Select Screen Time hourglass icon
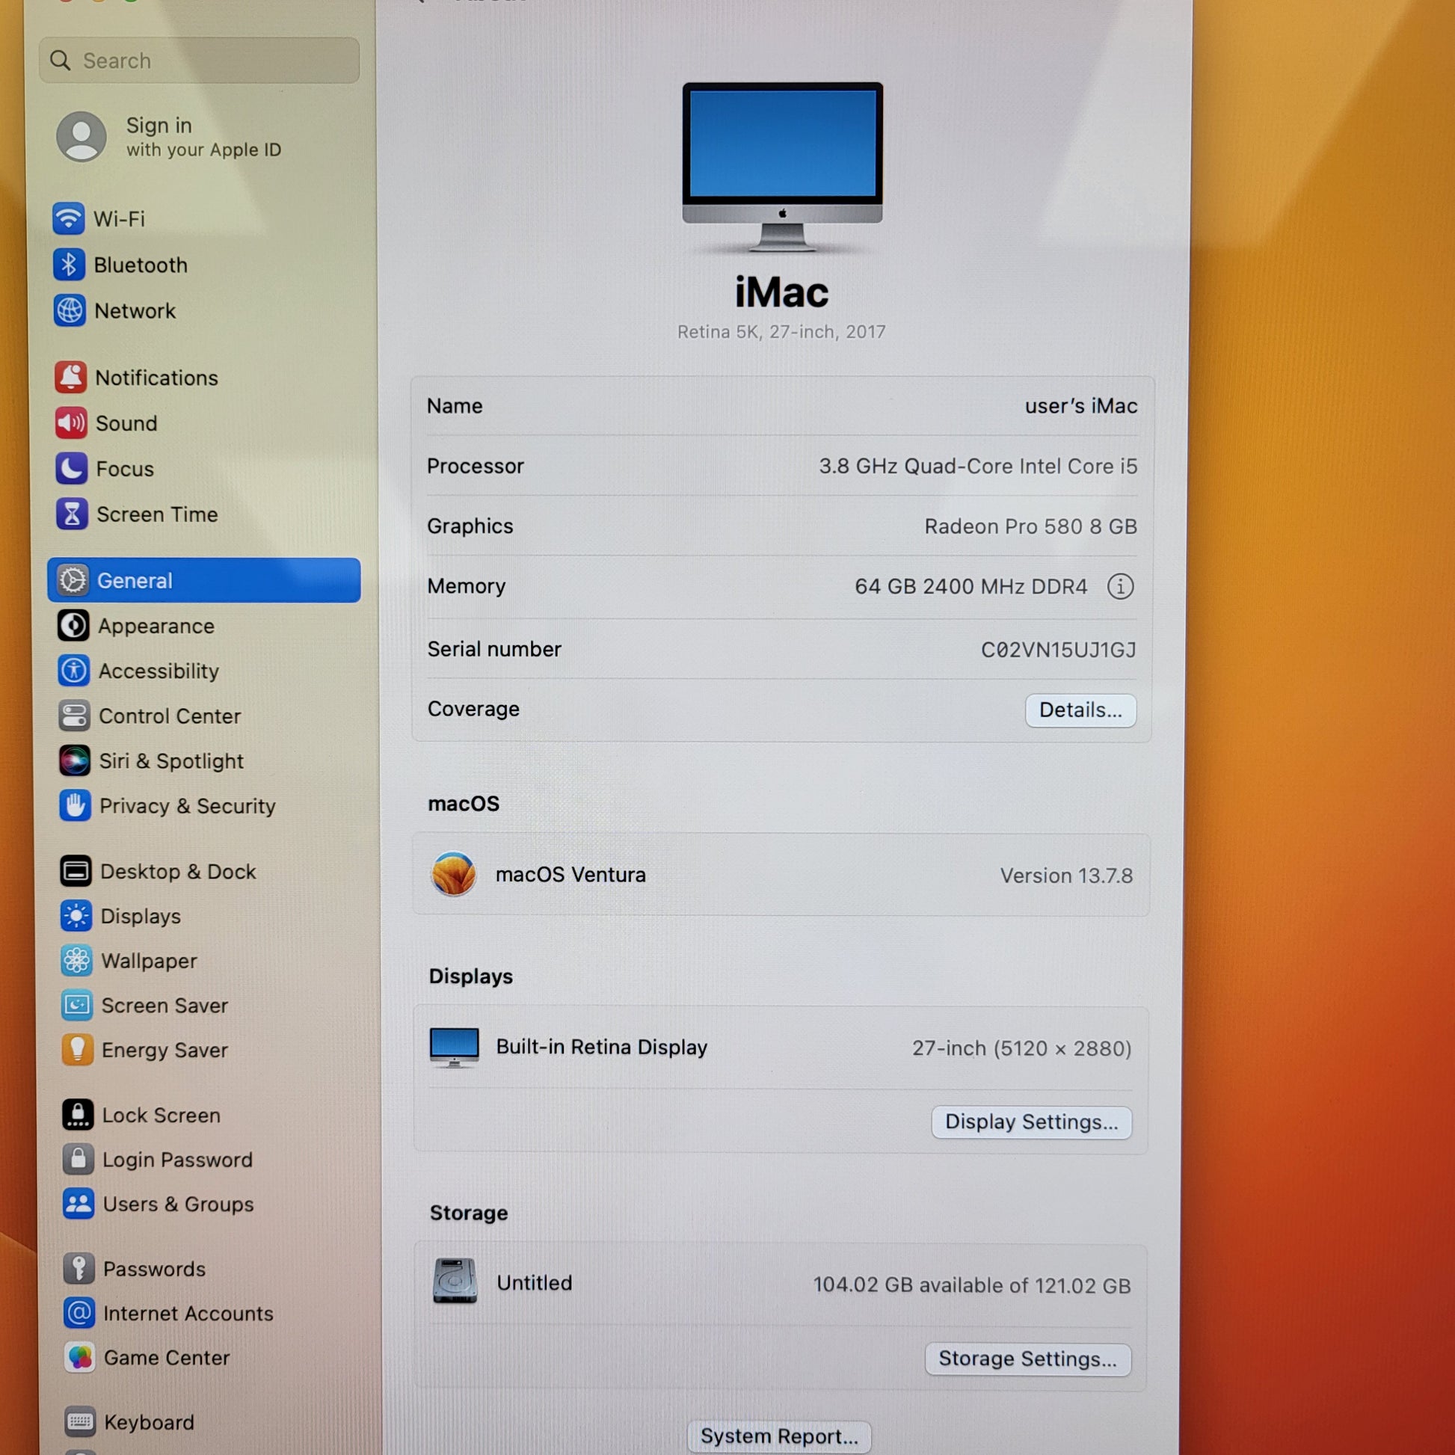 coord(72,514)
